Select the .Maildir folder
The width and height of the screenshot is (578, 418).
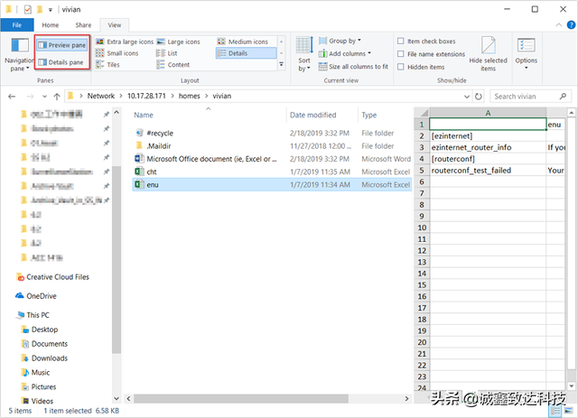[x=272, y=146]
